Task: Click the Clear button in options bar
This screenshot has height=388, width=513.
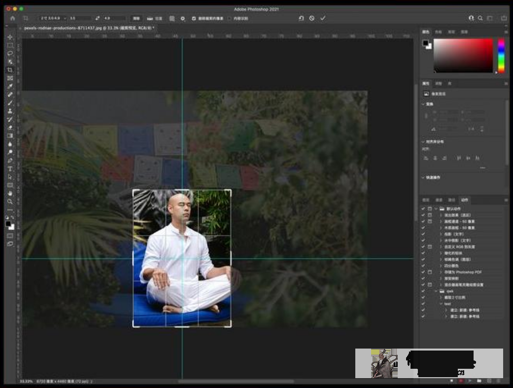Action: pyautogui.click(x=137, y=18)
